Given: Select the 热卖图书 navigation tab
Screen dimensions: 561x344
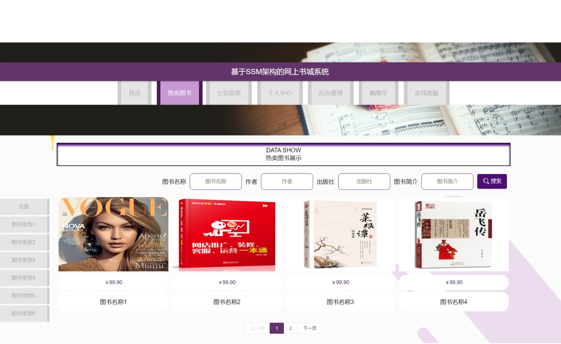Looking at the screenshot, I should (179, 93).
